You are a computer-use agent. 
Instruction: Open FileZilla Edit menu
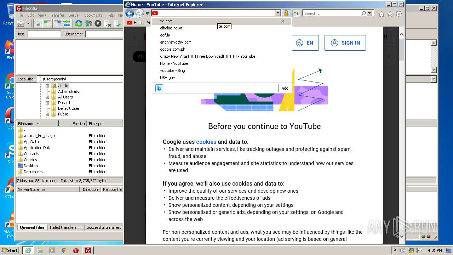click(30, 15)
